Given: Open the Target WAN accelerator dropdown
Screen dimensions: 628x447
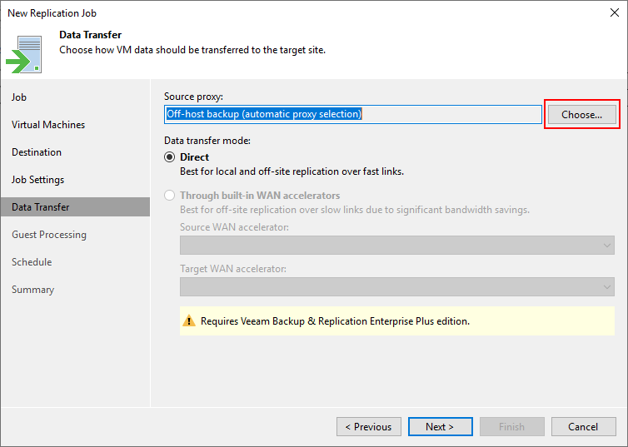Looking at the screenshot, I should tap(397, 287).
